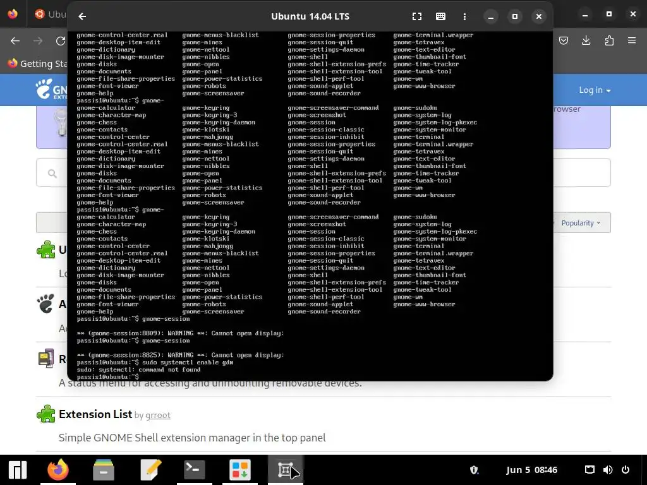
Task: Open the Getting Started bookmark
Action: (37, 64)
